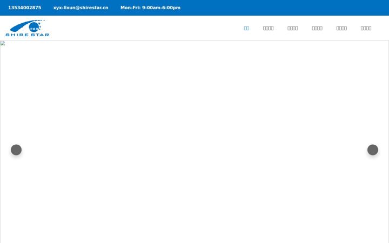Click the Shire Star logo
Screen dimensions: 389x243
pyautogui.click(x=28, y=28)
